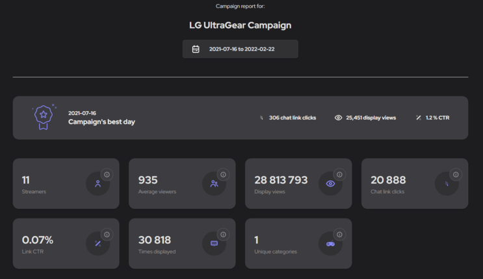Click the 11 Streamers value
This screenshot has height=279, width=483.
(26, 180)
